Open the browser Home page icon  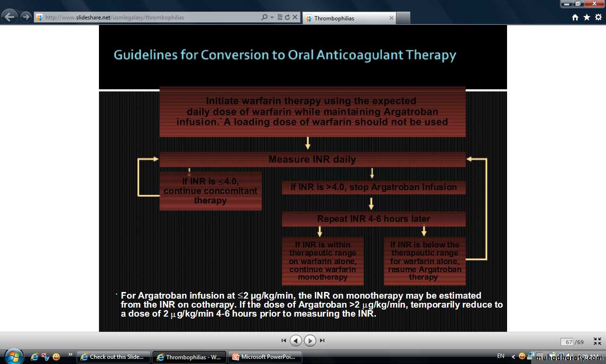tap(575, 18)
